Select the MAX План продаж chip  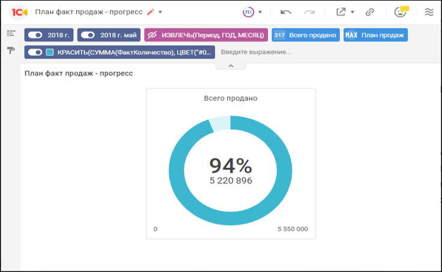pos(375,35)
